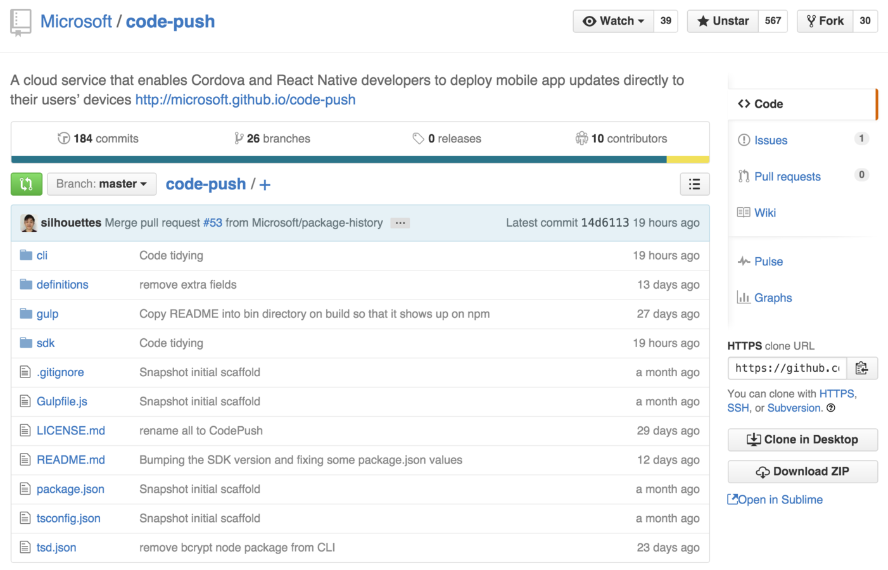Click the yellow segment of the language bar
Screen dimensions: 888x570
[x=688, y=160]
